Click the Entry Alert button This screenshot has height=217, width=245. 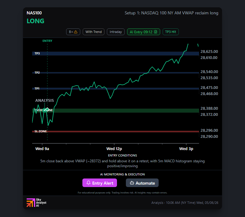100,183
